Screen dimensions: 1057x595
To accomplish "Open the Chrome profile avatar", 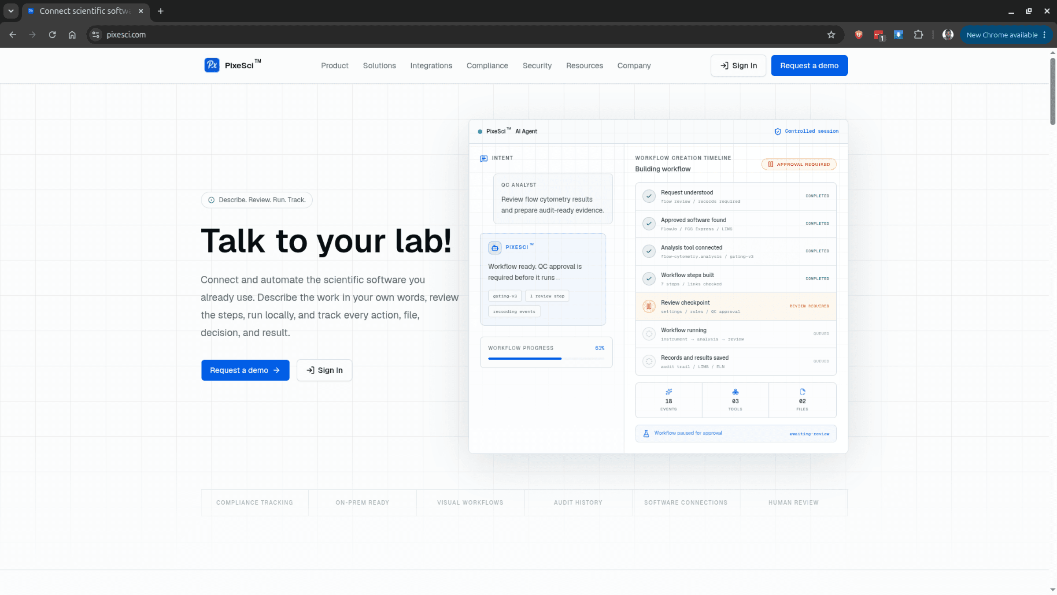I will (x=948, y=35).
